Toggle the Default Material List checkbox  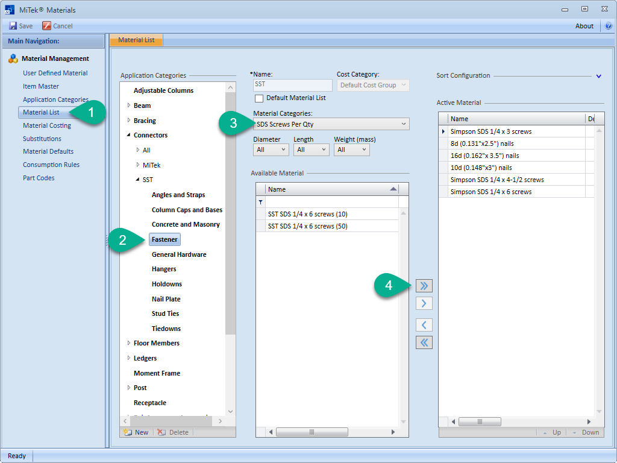point(259,98)
